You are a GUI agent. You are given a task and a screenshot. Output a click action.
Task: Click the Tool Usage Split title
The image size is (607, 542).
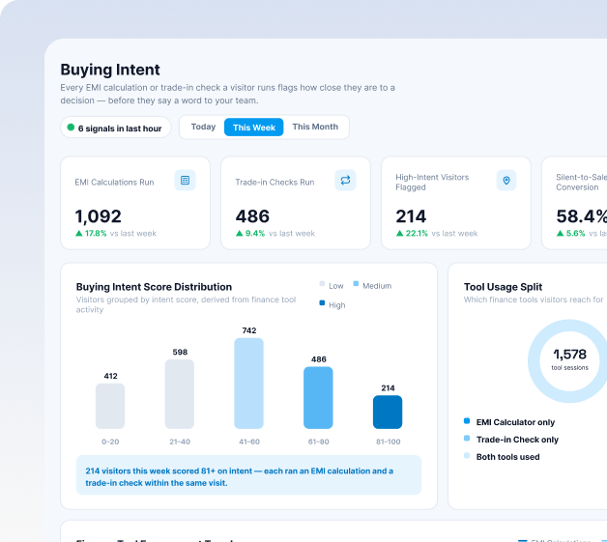(503, 287)
